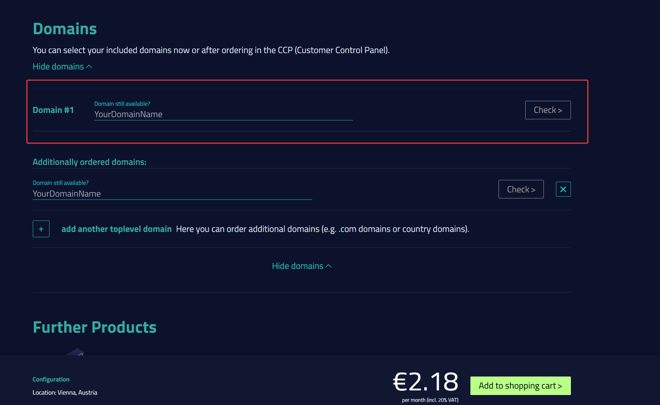Select the 'Further Products' section heading
This screenshot has height=405, width=660.
tap(94, 327)
